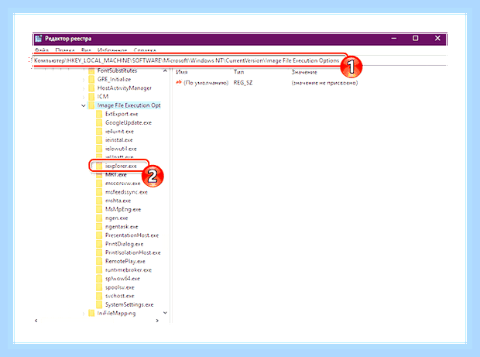The width and height of the screenshot is (480, 357).
Task: Click the folder icon beside PrintDialog.exe
Action: point(99,244)
